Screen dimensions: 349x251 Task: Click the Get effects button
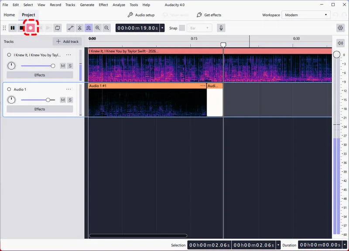[x=209, y=15]
